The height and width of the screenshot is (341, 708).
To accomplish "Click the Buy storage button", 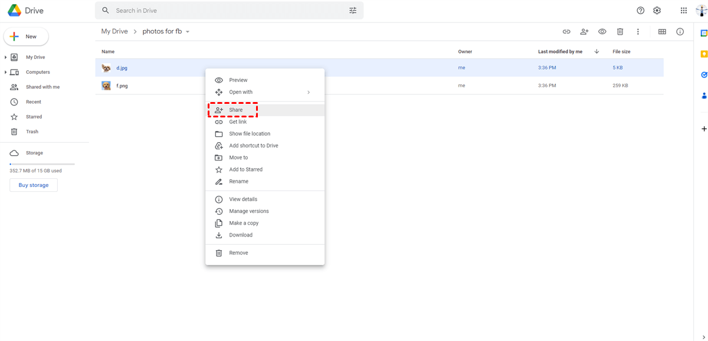I will (x=34, y=185).
